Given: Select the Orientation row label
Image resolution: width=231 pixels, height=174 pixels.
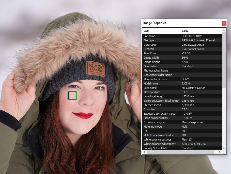Looking at the screenshot, I should (x=150, y=66).
